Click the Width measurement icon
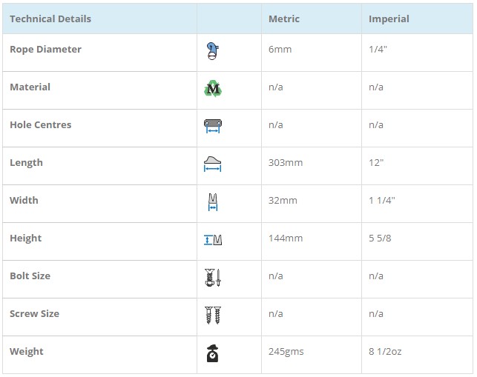Screen dimensions: 477x377 [x=213, y=202]
